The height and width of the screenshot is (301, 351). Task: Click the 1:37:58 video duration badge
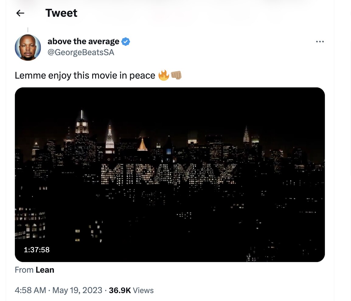click(37, 250)
